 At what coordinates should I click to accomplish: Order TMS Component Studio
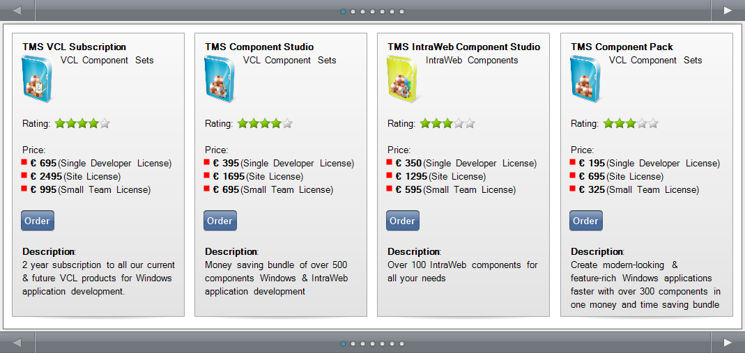coord(220,221)
